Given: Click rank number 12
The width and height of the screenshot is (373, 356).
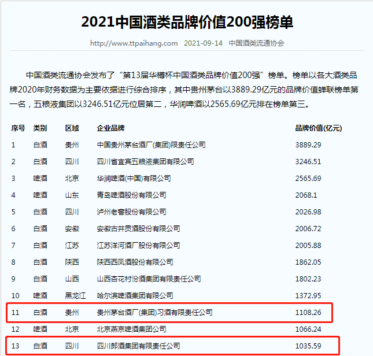Looking at the screenshot, I should click(x=15, y=329).
